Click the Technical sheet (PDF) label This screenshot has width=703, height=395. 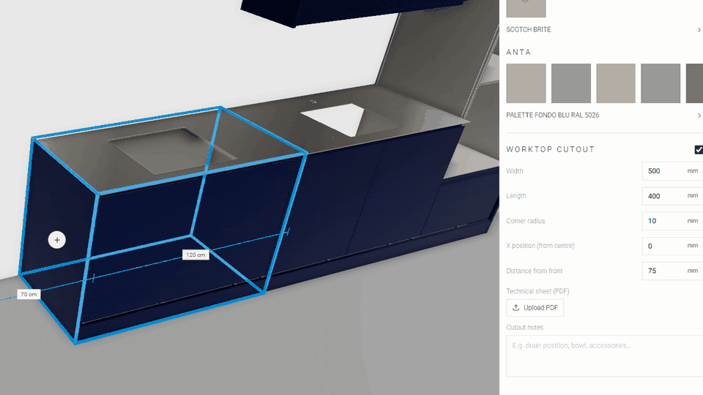pyautogui.click(x=538, y=291)
